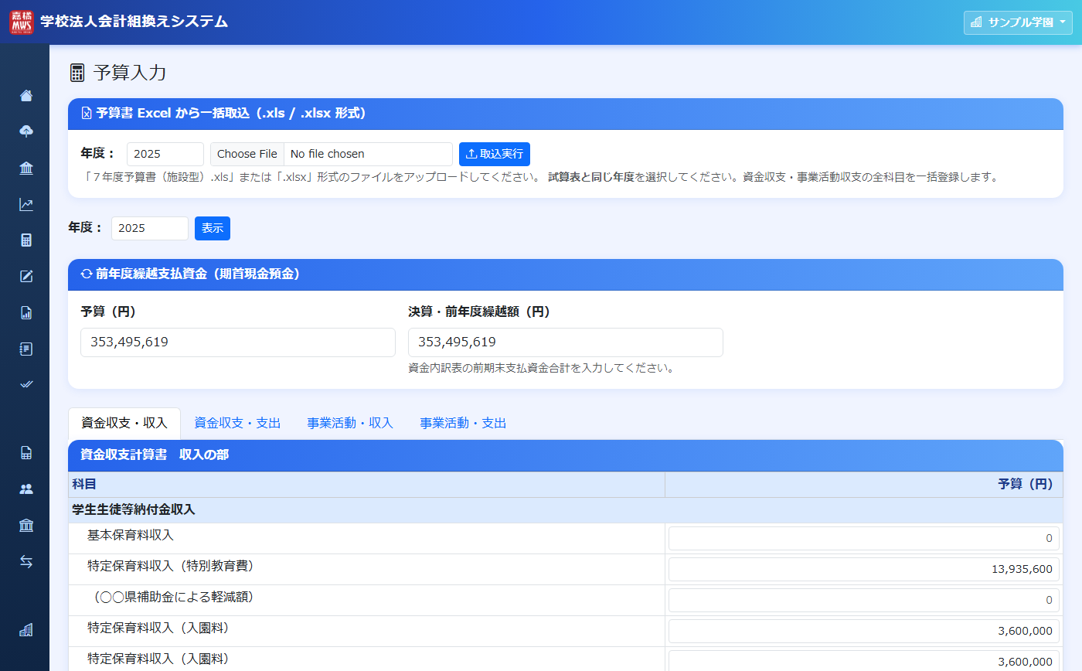The width and height of the screenshot is (1082, 671).
Task: Open the line chart icon in sidebar
Action: click(26, 205)
